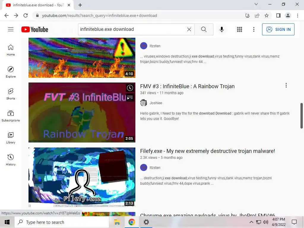Open Library in the sidebar
This screenshot has height=228, width=304.
pyautogui.click(x=11, y=138)
